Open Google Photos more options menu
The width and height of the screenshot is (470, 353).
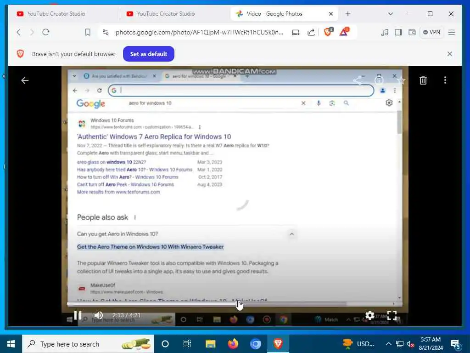point(445,80)
